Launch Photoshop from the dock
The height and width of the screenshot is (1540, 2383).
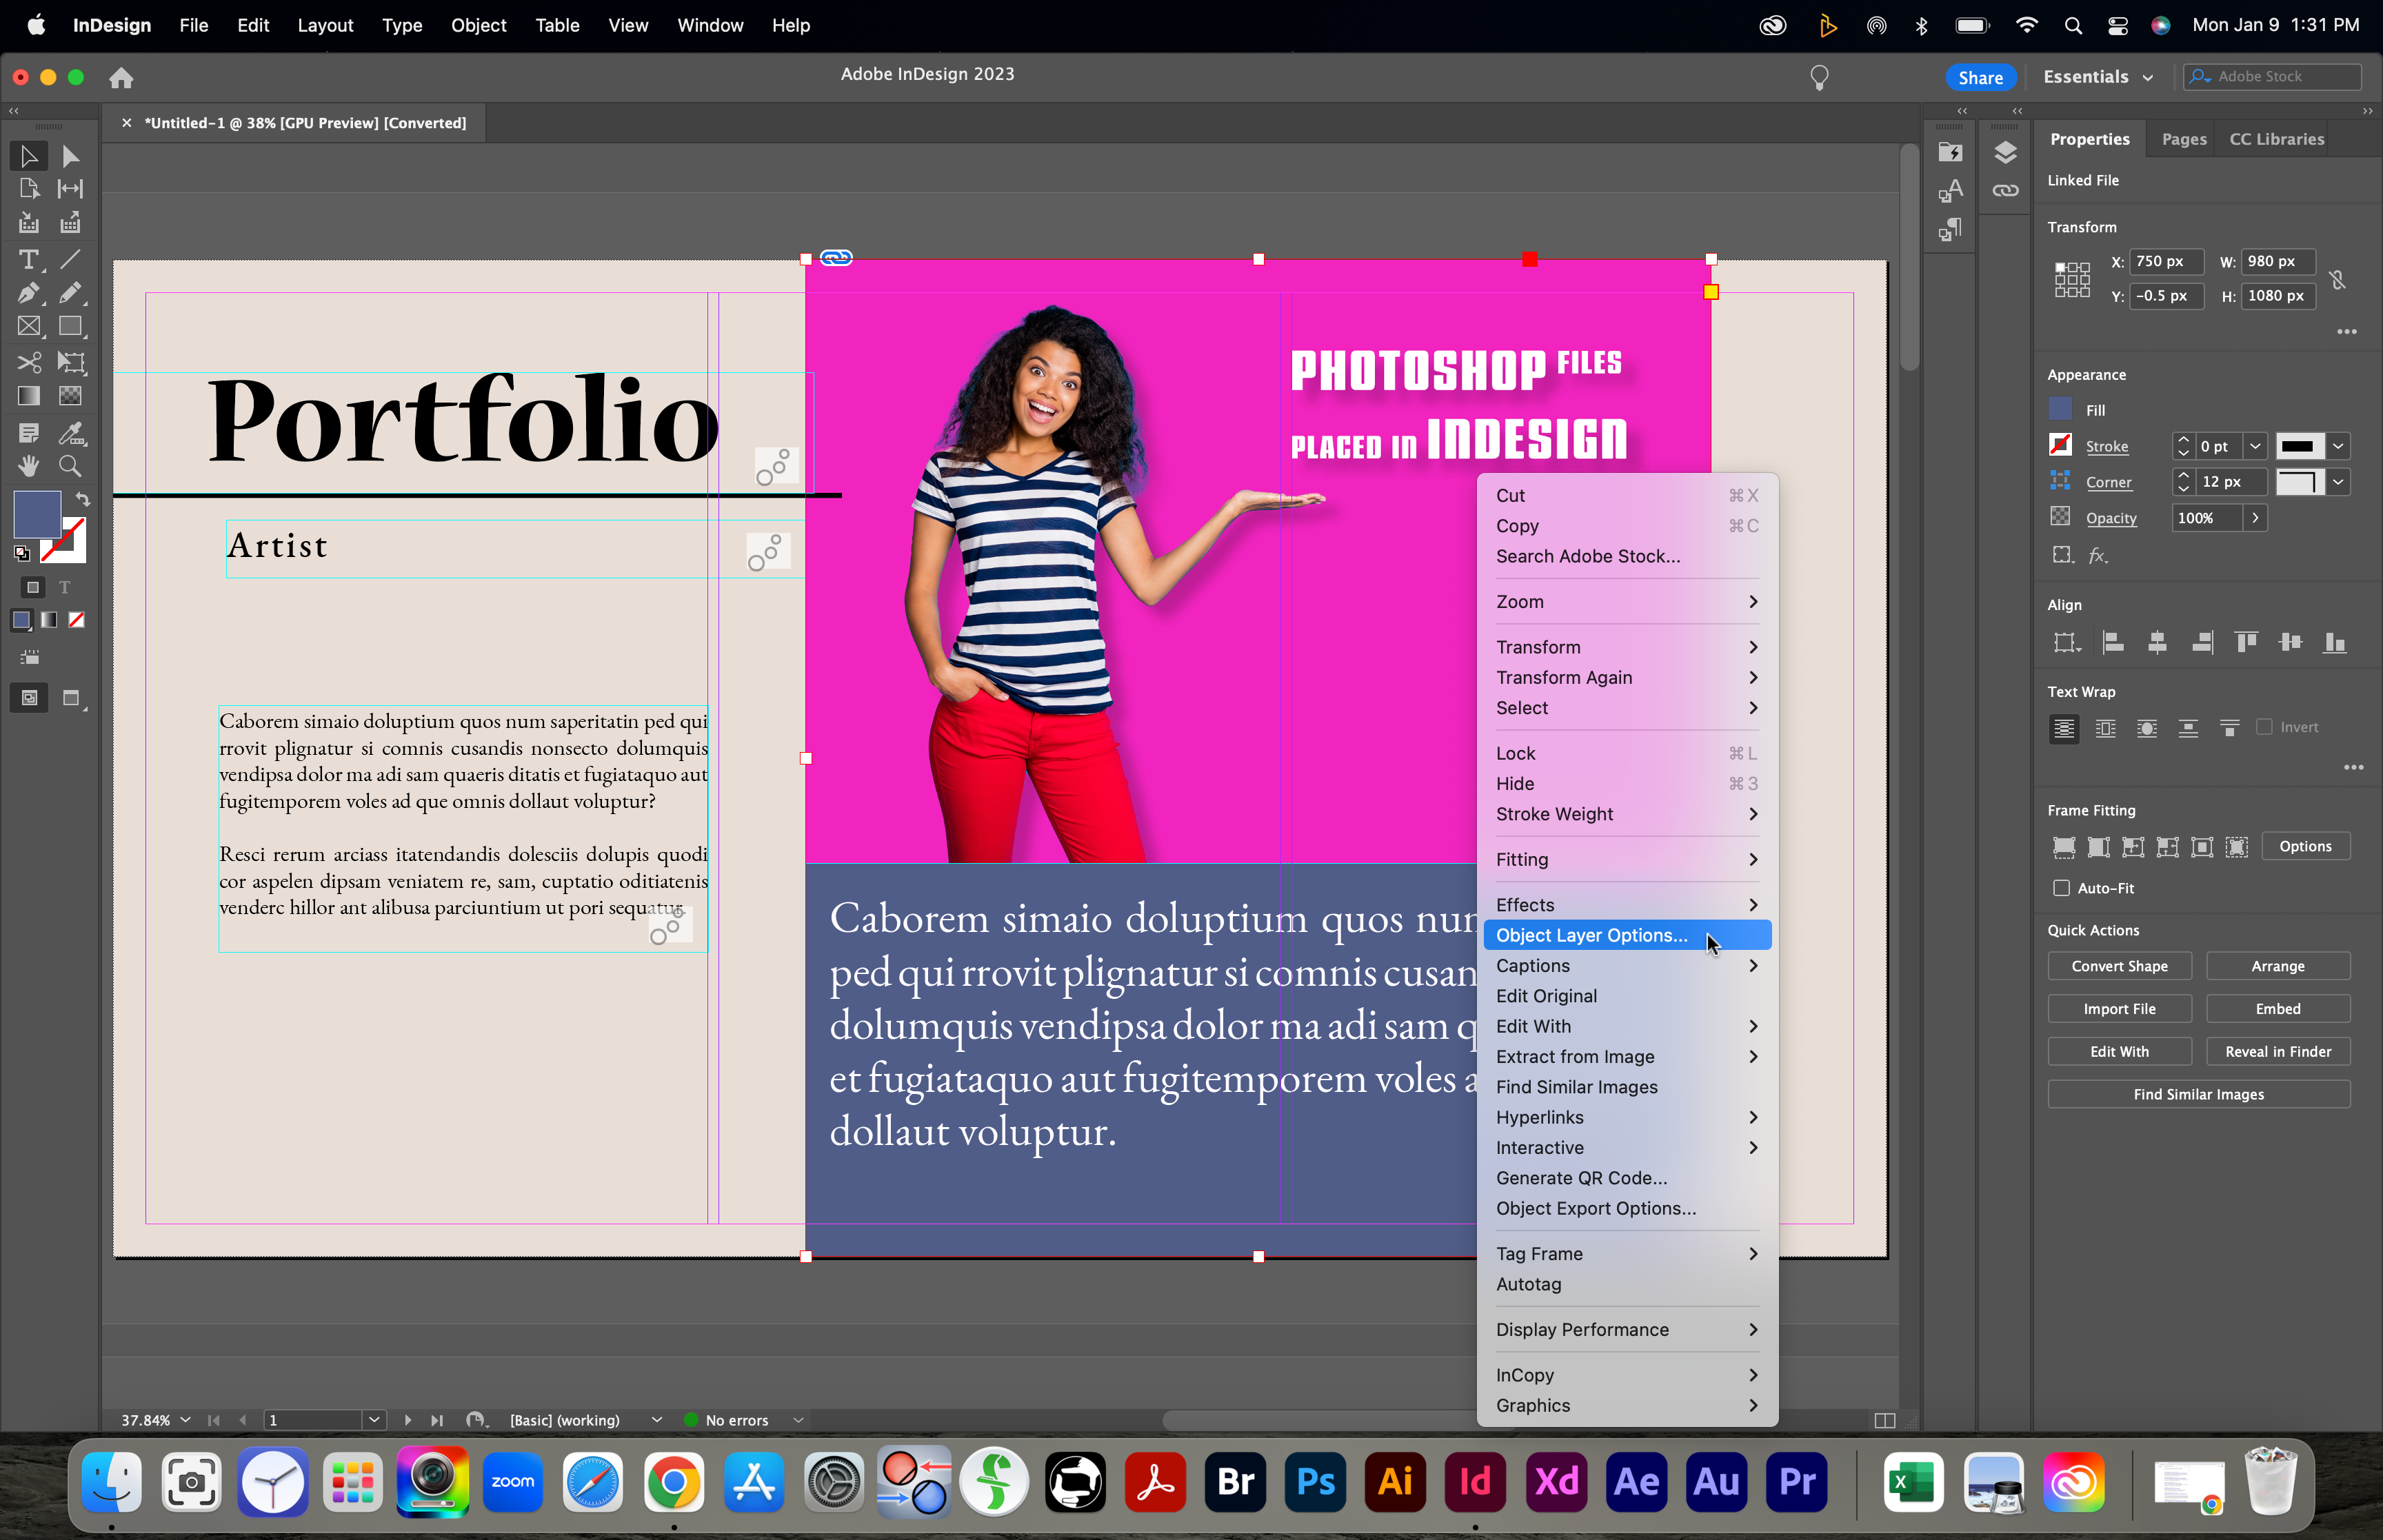click(1315, 1482)
